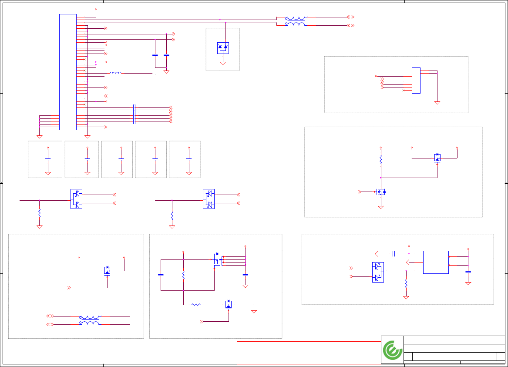The height and width of the screenshot is (367, 508).
Task: Select the horizontal resistor in the lower-center box
Action: [196, 304]
